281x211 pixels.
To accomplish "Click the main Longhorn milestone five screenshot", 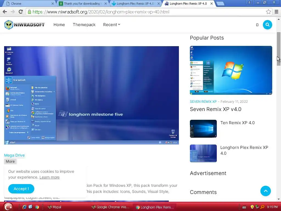I will tap(91, 95).
